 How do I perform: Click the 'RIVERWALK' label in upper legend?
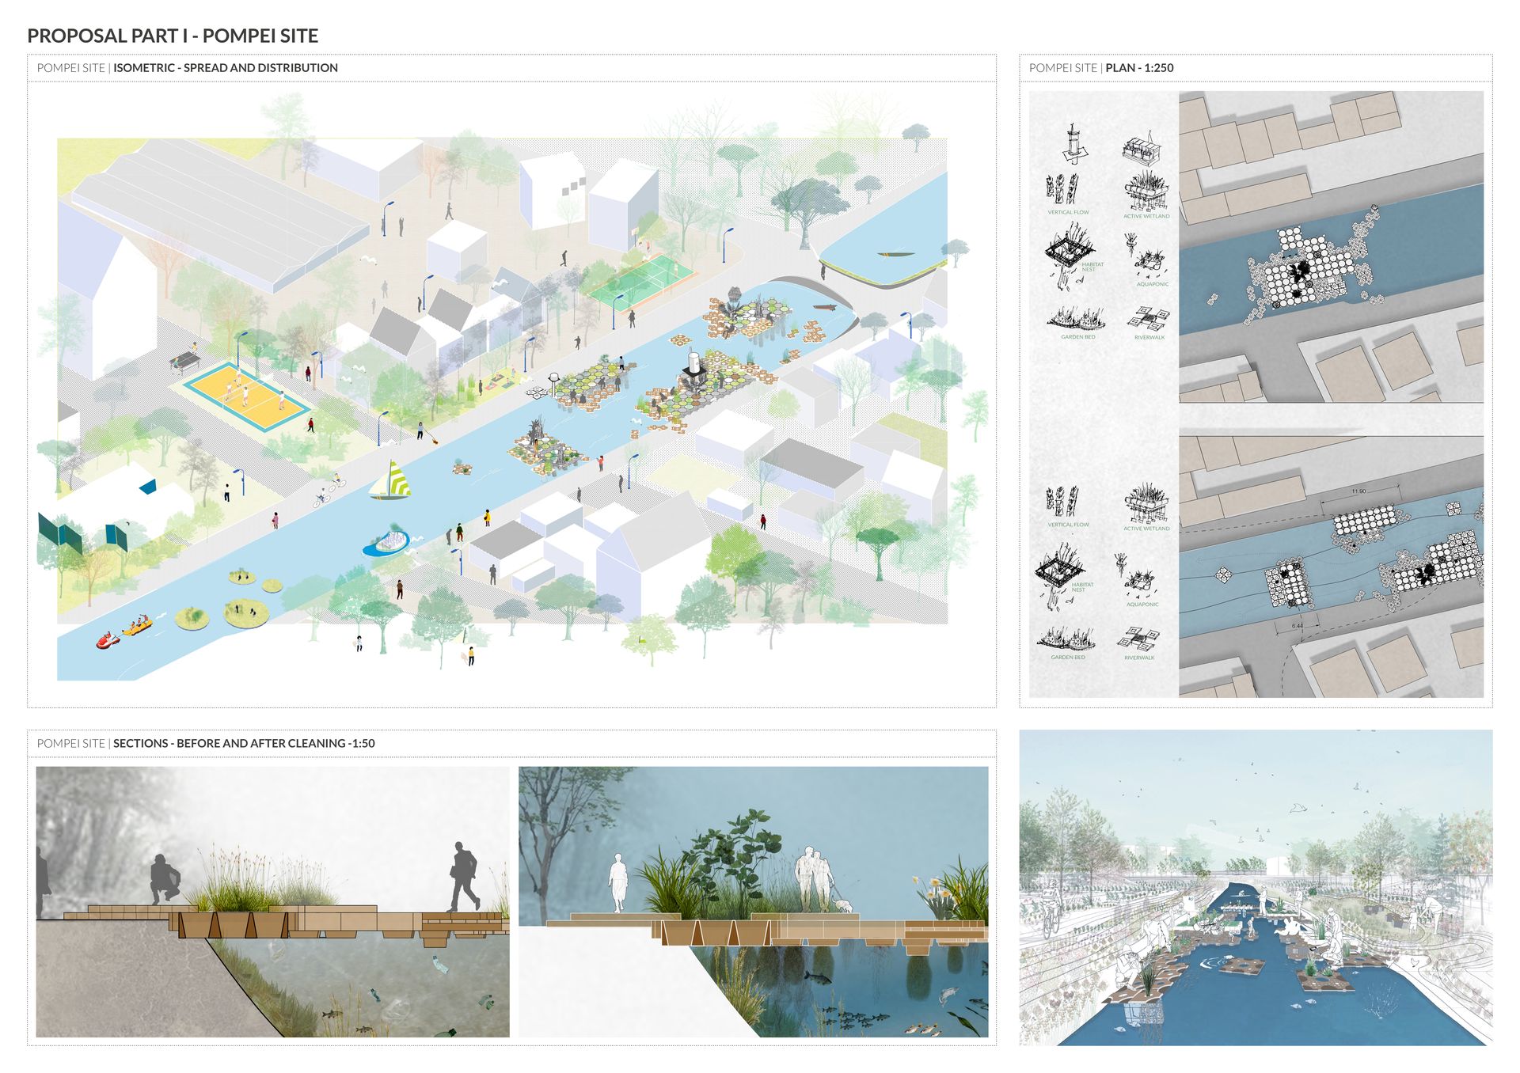(x=1149, y=338)
